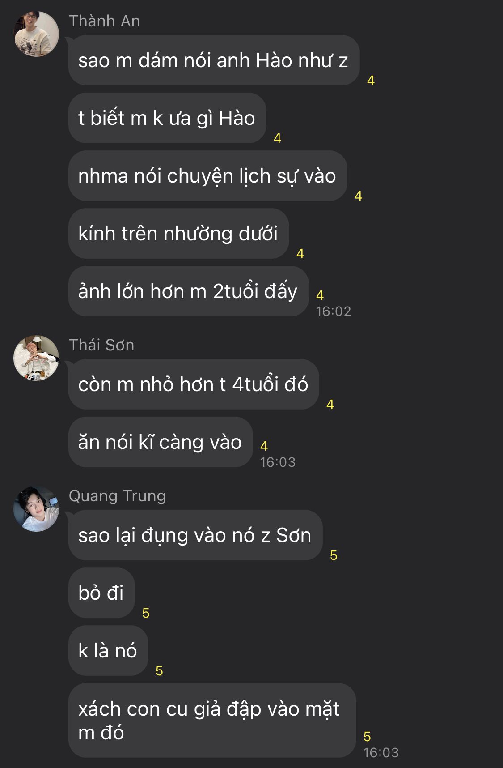This screenshot has width=503, height=768.
Task: Tap the sender name Thành An
Action: (105, 21)
